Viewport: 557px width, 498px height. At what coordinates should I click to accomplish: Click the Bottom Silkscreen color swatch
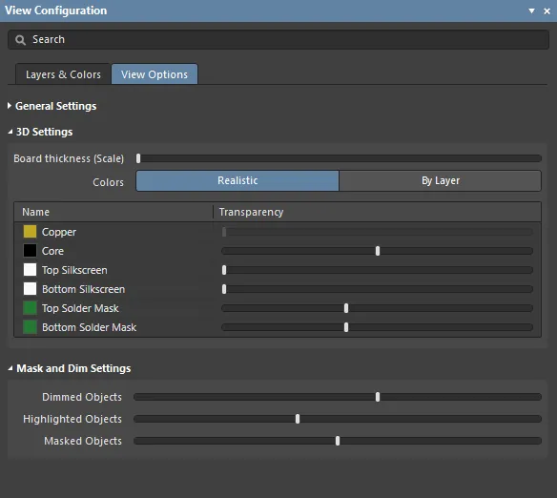pos(30,289)
